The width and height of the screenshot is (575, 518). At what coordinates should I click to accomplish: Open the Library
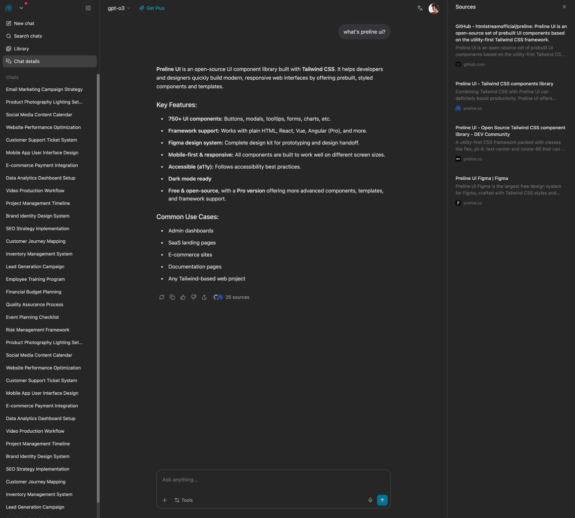[49, 48]
